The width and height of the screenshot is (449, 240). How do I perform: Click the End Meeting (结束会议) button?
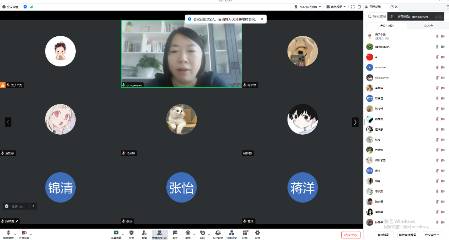(351, 235)
